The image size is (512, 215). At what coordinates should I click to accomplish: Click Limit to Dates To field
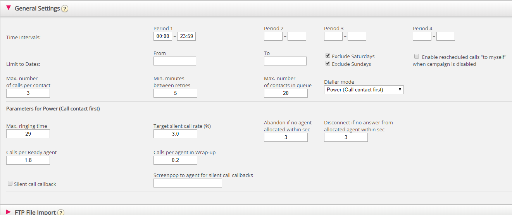coord(285,61)
